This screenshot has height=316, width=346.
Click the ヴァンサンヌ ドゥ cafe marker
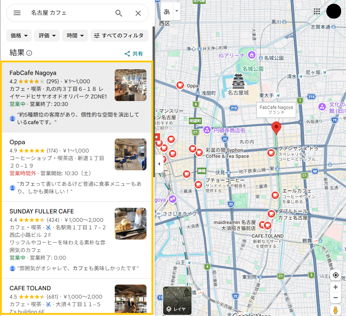pyautogui.click(x=271, y=153)
